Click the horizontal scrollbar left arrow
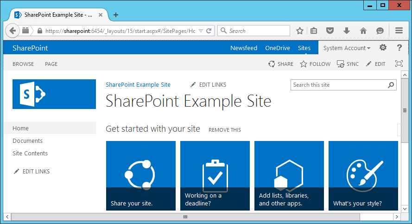The height and width of the screenshot is (224, 412). (7, 217)
